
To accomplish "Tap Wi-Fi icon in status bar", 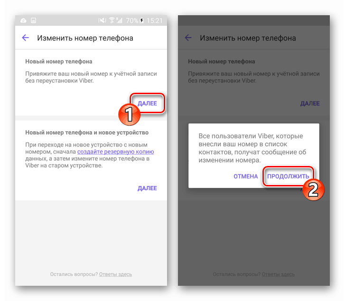I will pyautogui.click(x=112, y=20).
